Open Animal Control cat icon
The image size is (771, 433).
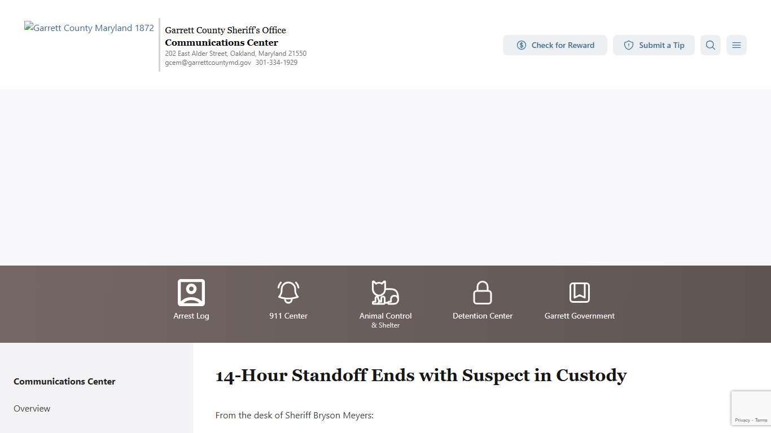point(385,293)
